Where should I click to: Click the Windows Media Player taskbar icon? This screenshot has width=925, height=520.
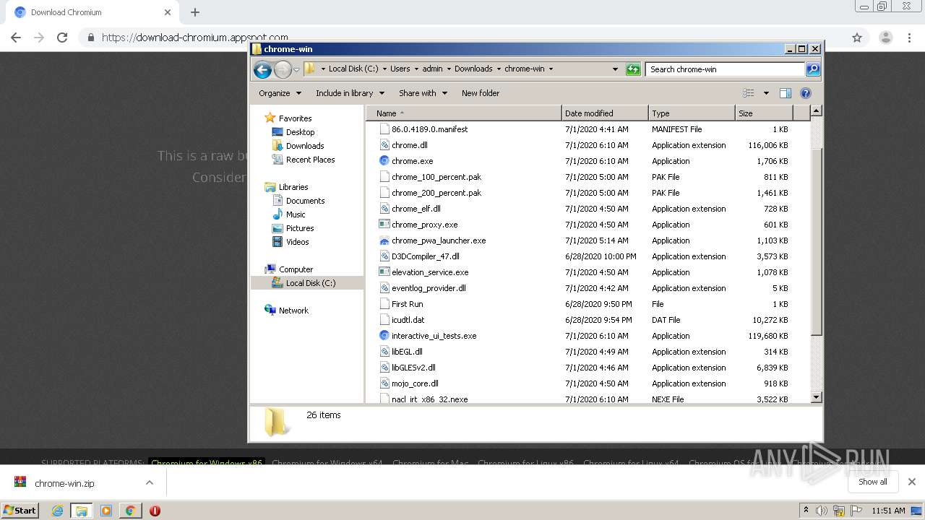(106, 511)
